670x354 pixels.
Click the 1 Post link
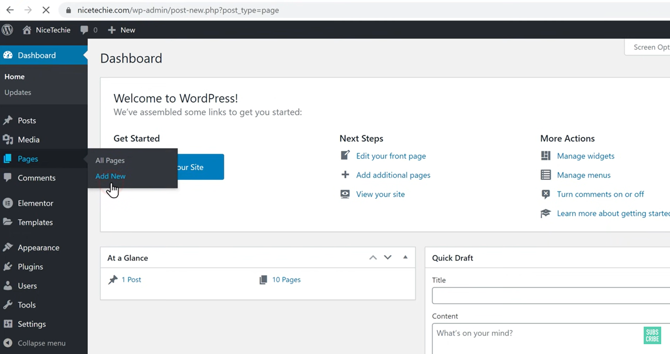click(131, 280)
